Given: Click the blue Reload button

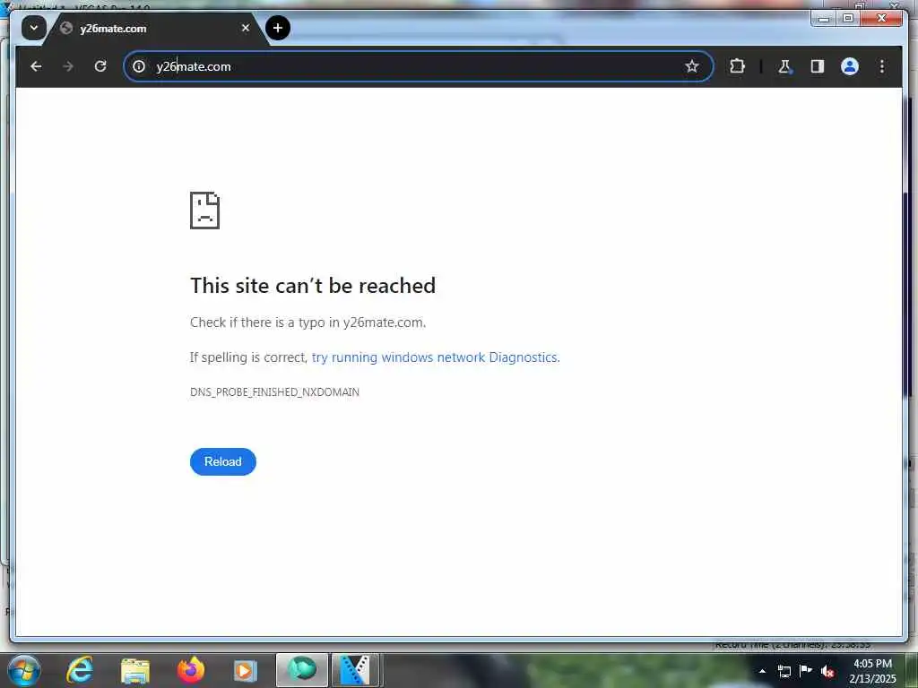Looking at the screenshot, I should pyautogui.click(x=223, y=461).
